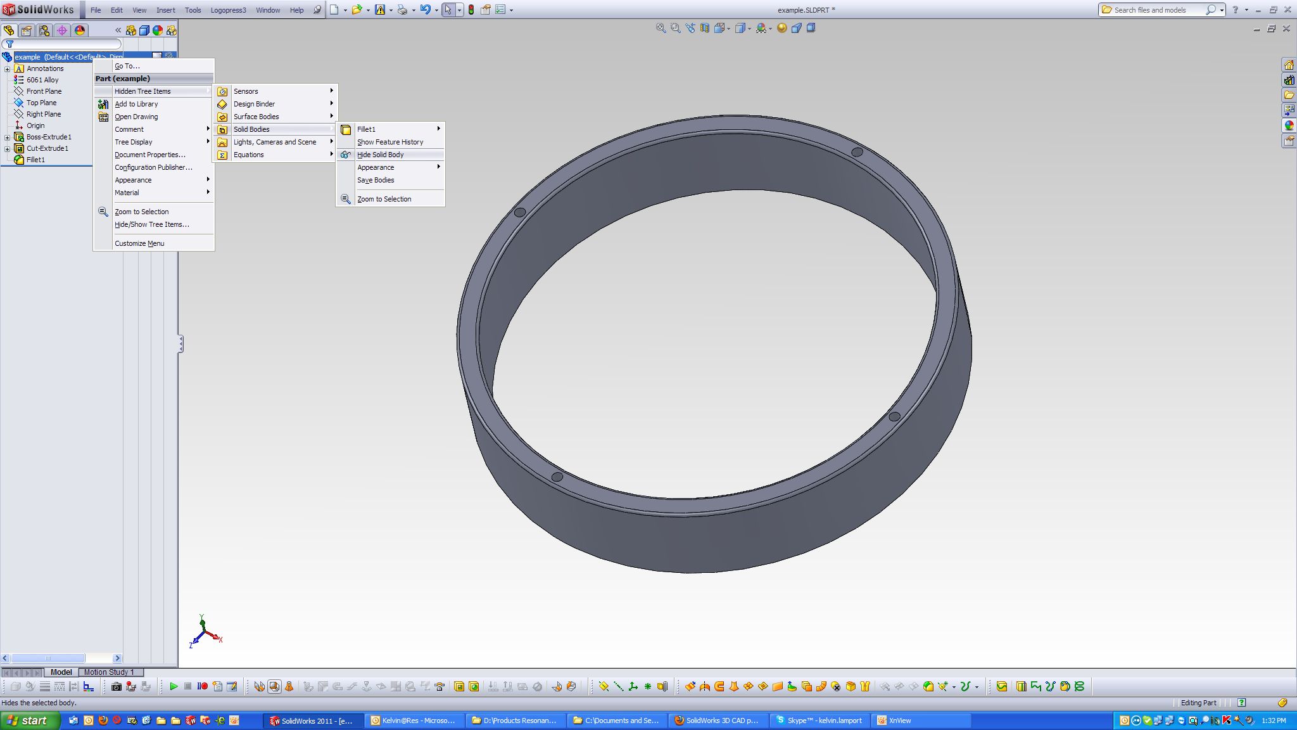The width and height of the screenshot is (1297, 730).
Task: Click the New document icon
Action: tap(334, 10)
